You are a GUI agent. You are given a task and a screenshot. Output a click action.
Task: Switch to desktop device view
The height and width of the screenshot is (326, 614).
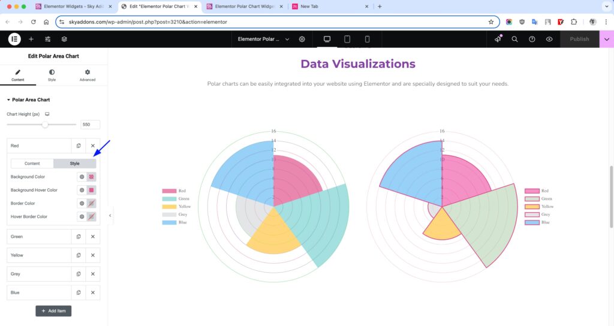pyautogui.click(x=327, y=39)
